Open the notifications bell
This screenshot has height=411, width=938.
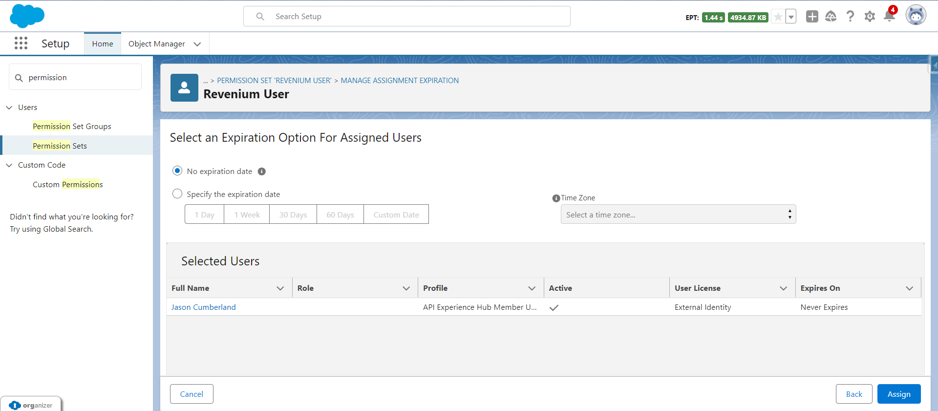pos(889,17)
